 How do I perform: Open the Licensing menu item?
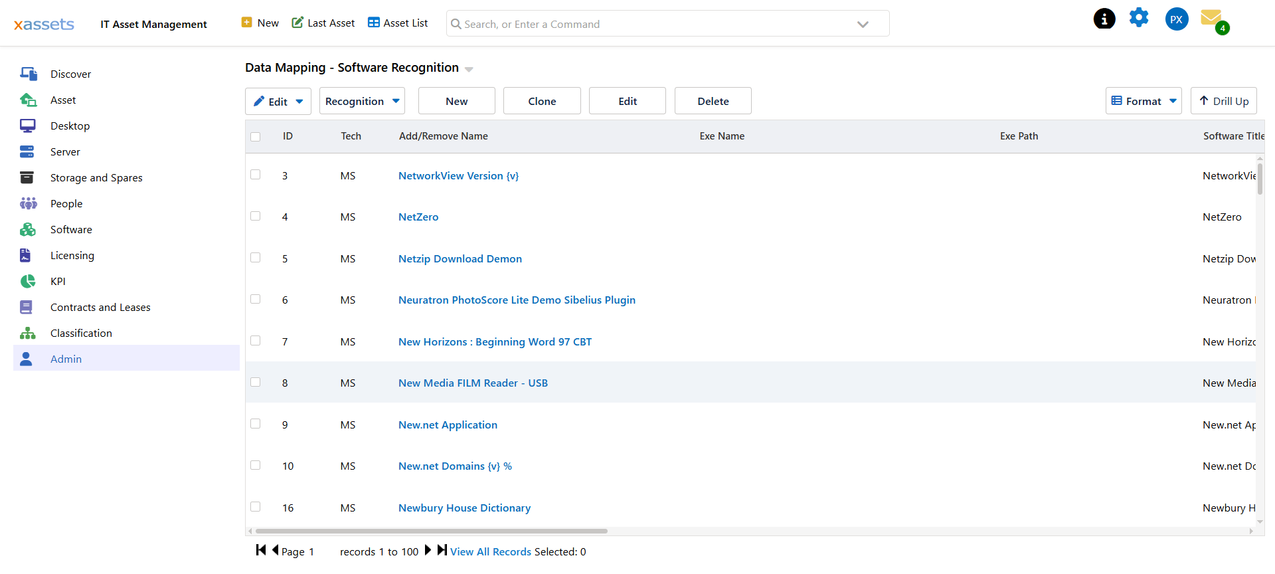click(72, 255)
